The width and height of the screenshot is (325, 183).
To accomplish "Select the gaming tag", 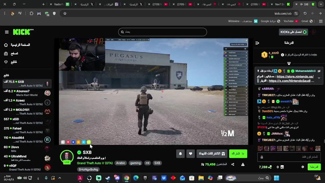I will pos(135,163).
